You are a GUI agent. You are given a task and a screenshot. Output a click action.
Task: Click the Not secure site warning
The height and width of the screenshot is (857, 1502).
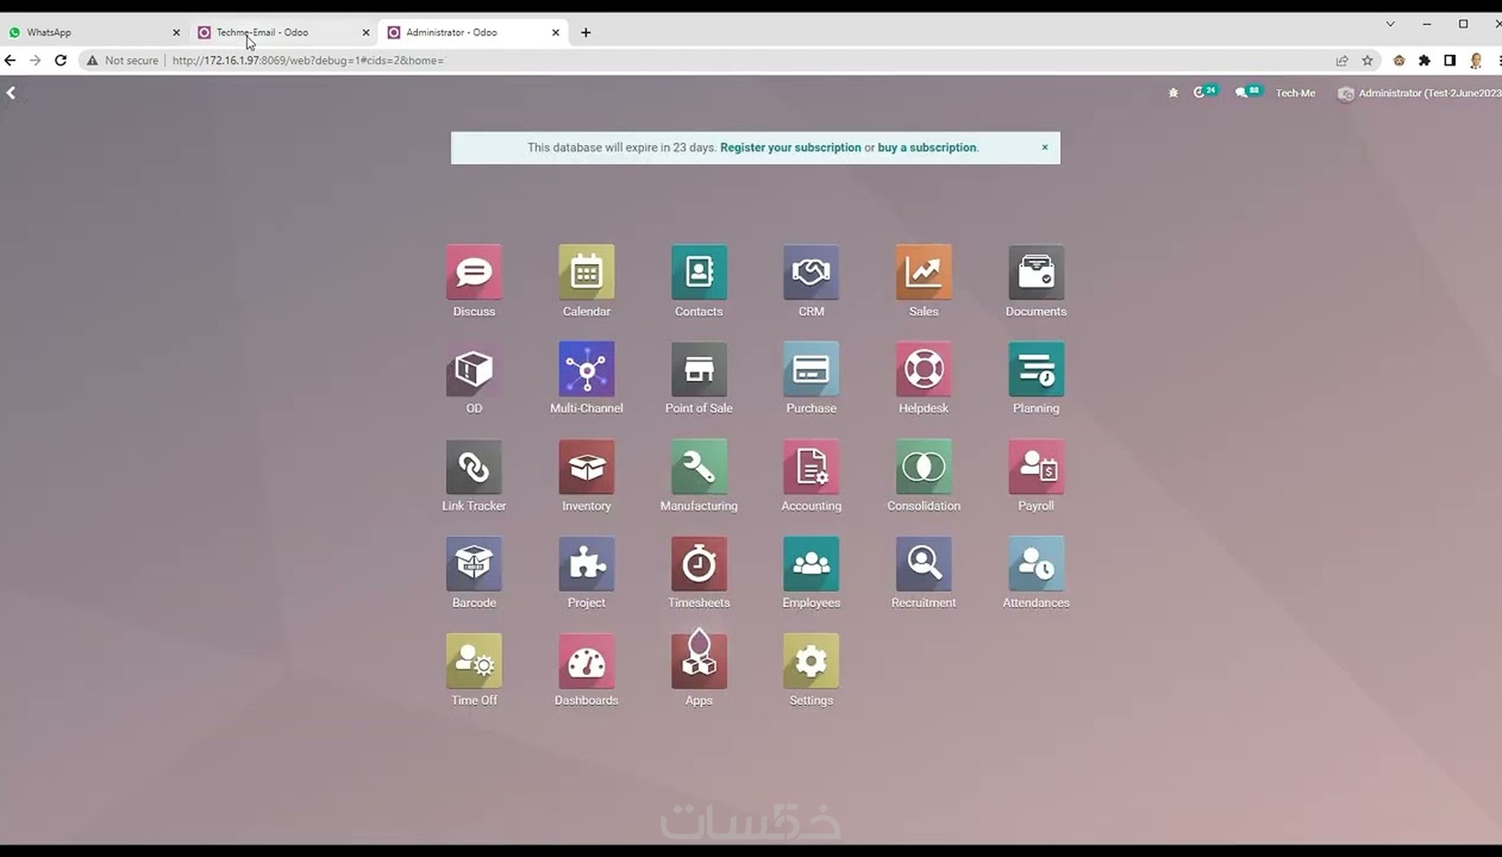[x=123, y=60]
